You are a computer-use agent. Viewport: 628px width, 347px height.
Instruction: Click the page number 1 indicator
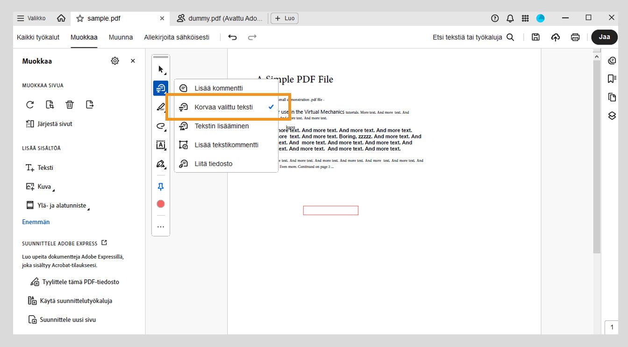pos(612,327)
